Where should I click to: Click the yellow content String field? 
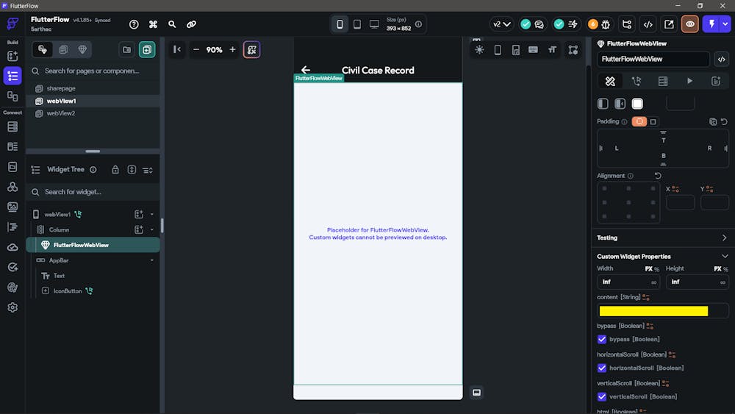point(653,311)
